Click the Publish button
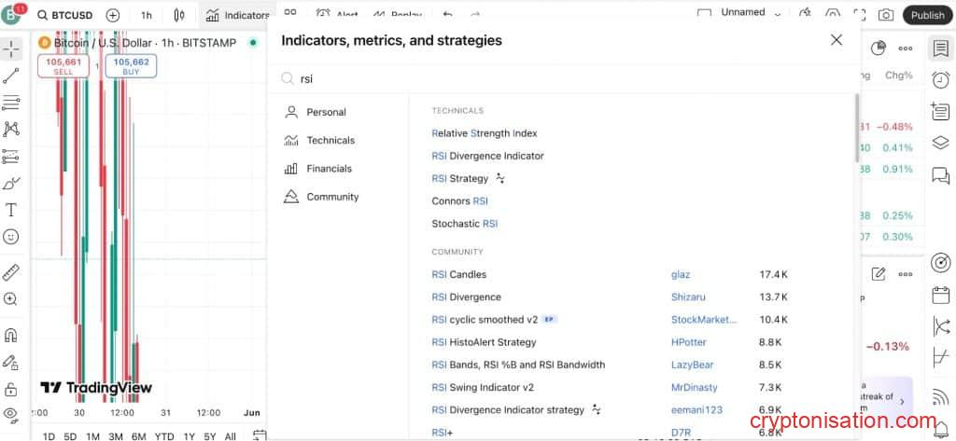 coord(927,15)
